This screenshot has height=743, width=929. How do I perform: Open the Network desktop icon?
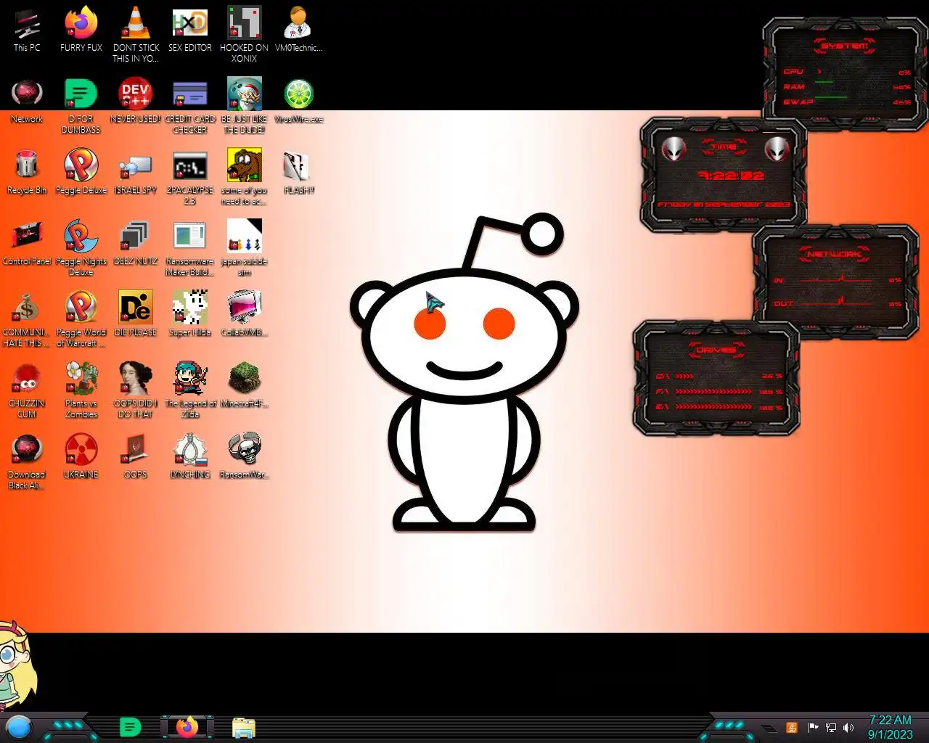pos(27,102)
